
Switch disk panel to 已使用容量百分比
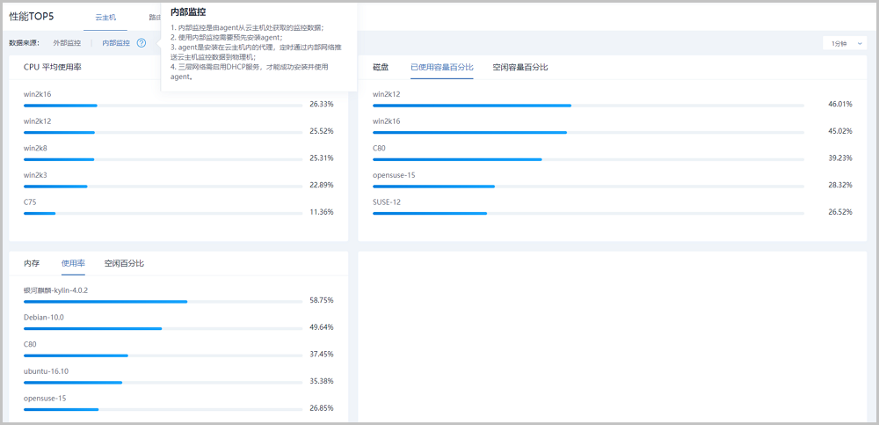coord(441,67)
